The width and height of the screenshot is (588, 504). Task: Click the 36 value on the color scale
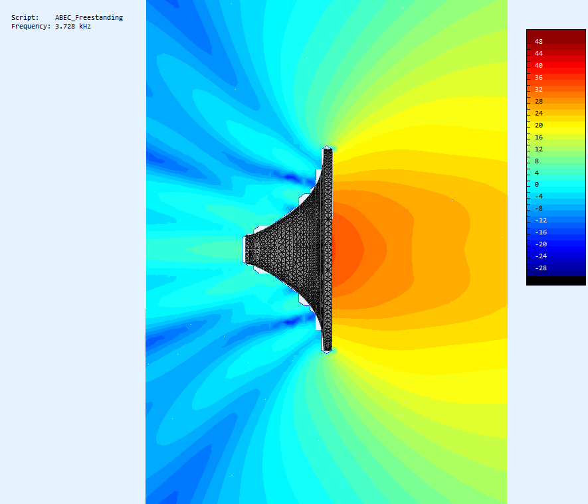(x=538, y=78)
